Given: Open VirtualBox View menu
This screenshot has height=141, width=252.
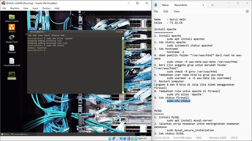Looking at the screenshot, I should [x=26, y=8].
